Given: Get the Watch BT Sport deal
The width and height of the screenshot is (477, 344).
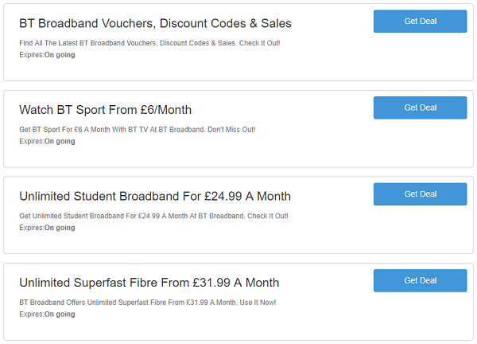Looking at the screenshot, I should tap(420, 107).
